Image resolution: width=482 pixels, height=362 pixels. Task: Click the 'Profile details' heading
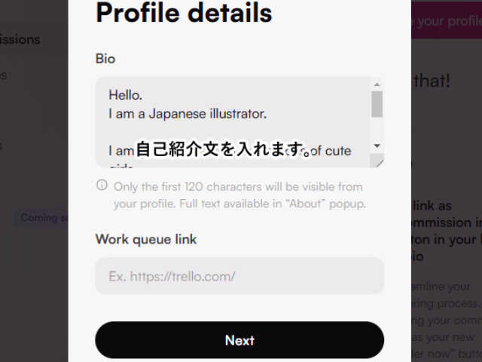pos(184,13)
